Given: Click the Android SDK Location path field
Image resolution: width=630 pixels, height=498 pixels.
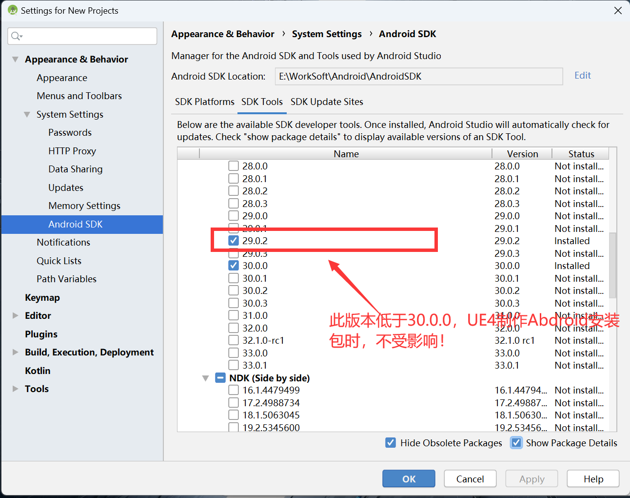Looking at the screenshot, I should coord(419,76).
